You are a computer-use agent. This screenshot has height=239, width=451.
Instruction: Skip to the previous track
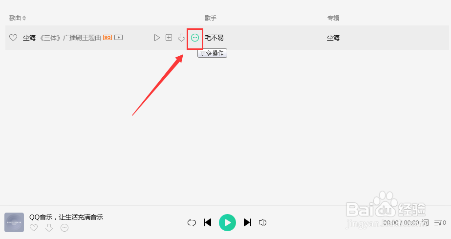[207, 222]
